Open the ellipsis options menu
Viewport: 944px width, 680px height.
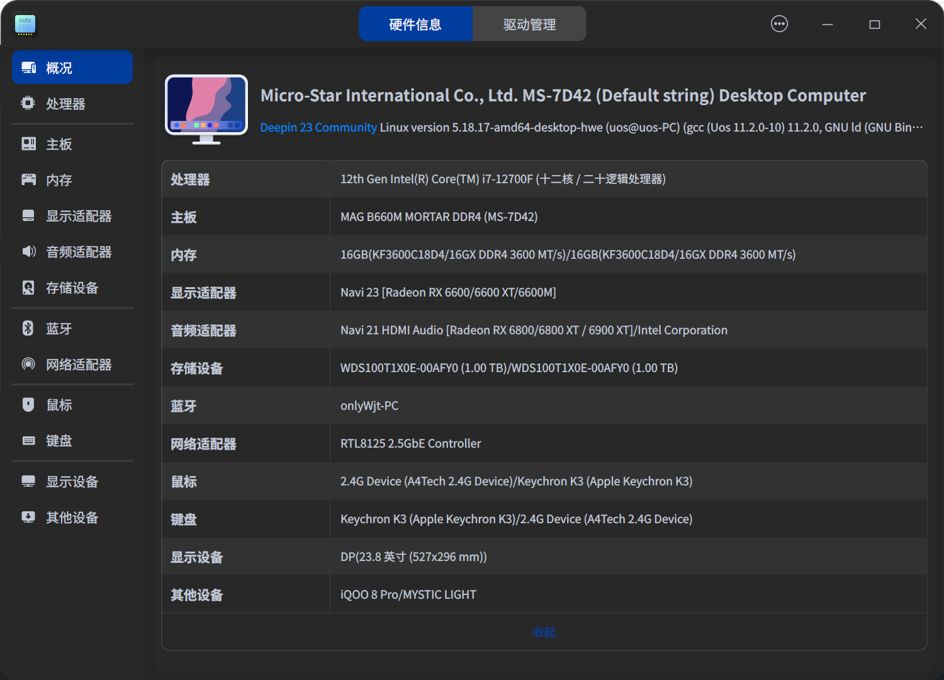[778, 23]
